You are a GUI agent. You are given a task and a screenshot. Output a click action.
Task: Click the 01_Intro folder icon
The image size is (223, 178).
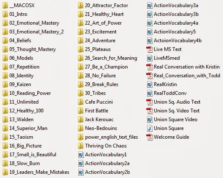[x=5, y=14]
